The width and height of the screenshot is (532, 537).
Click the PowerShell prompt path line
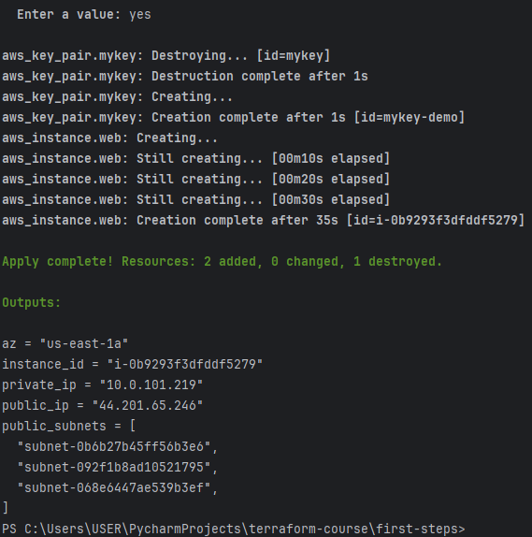point(234,529)
